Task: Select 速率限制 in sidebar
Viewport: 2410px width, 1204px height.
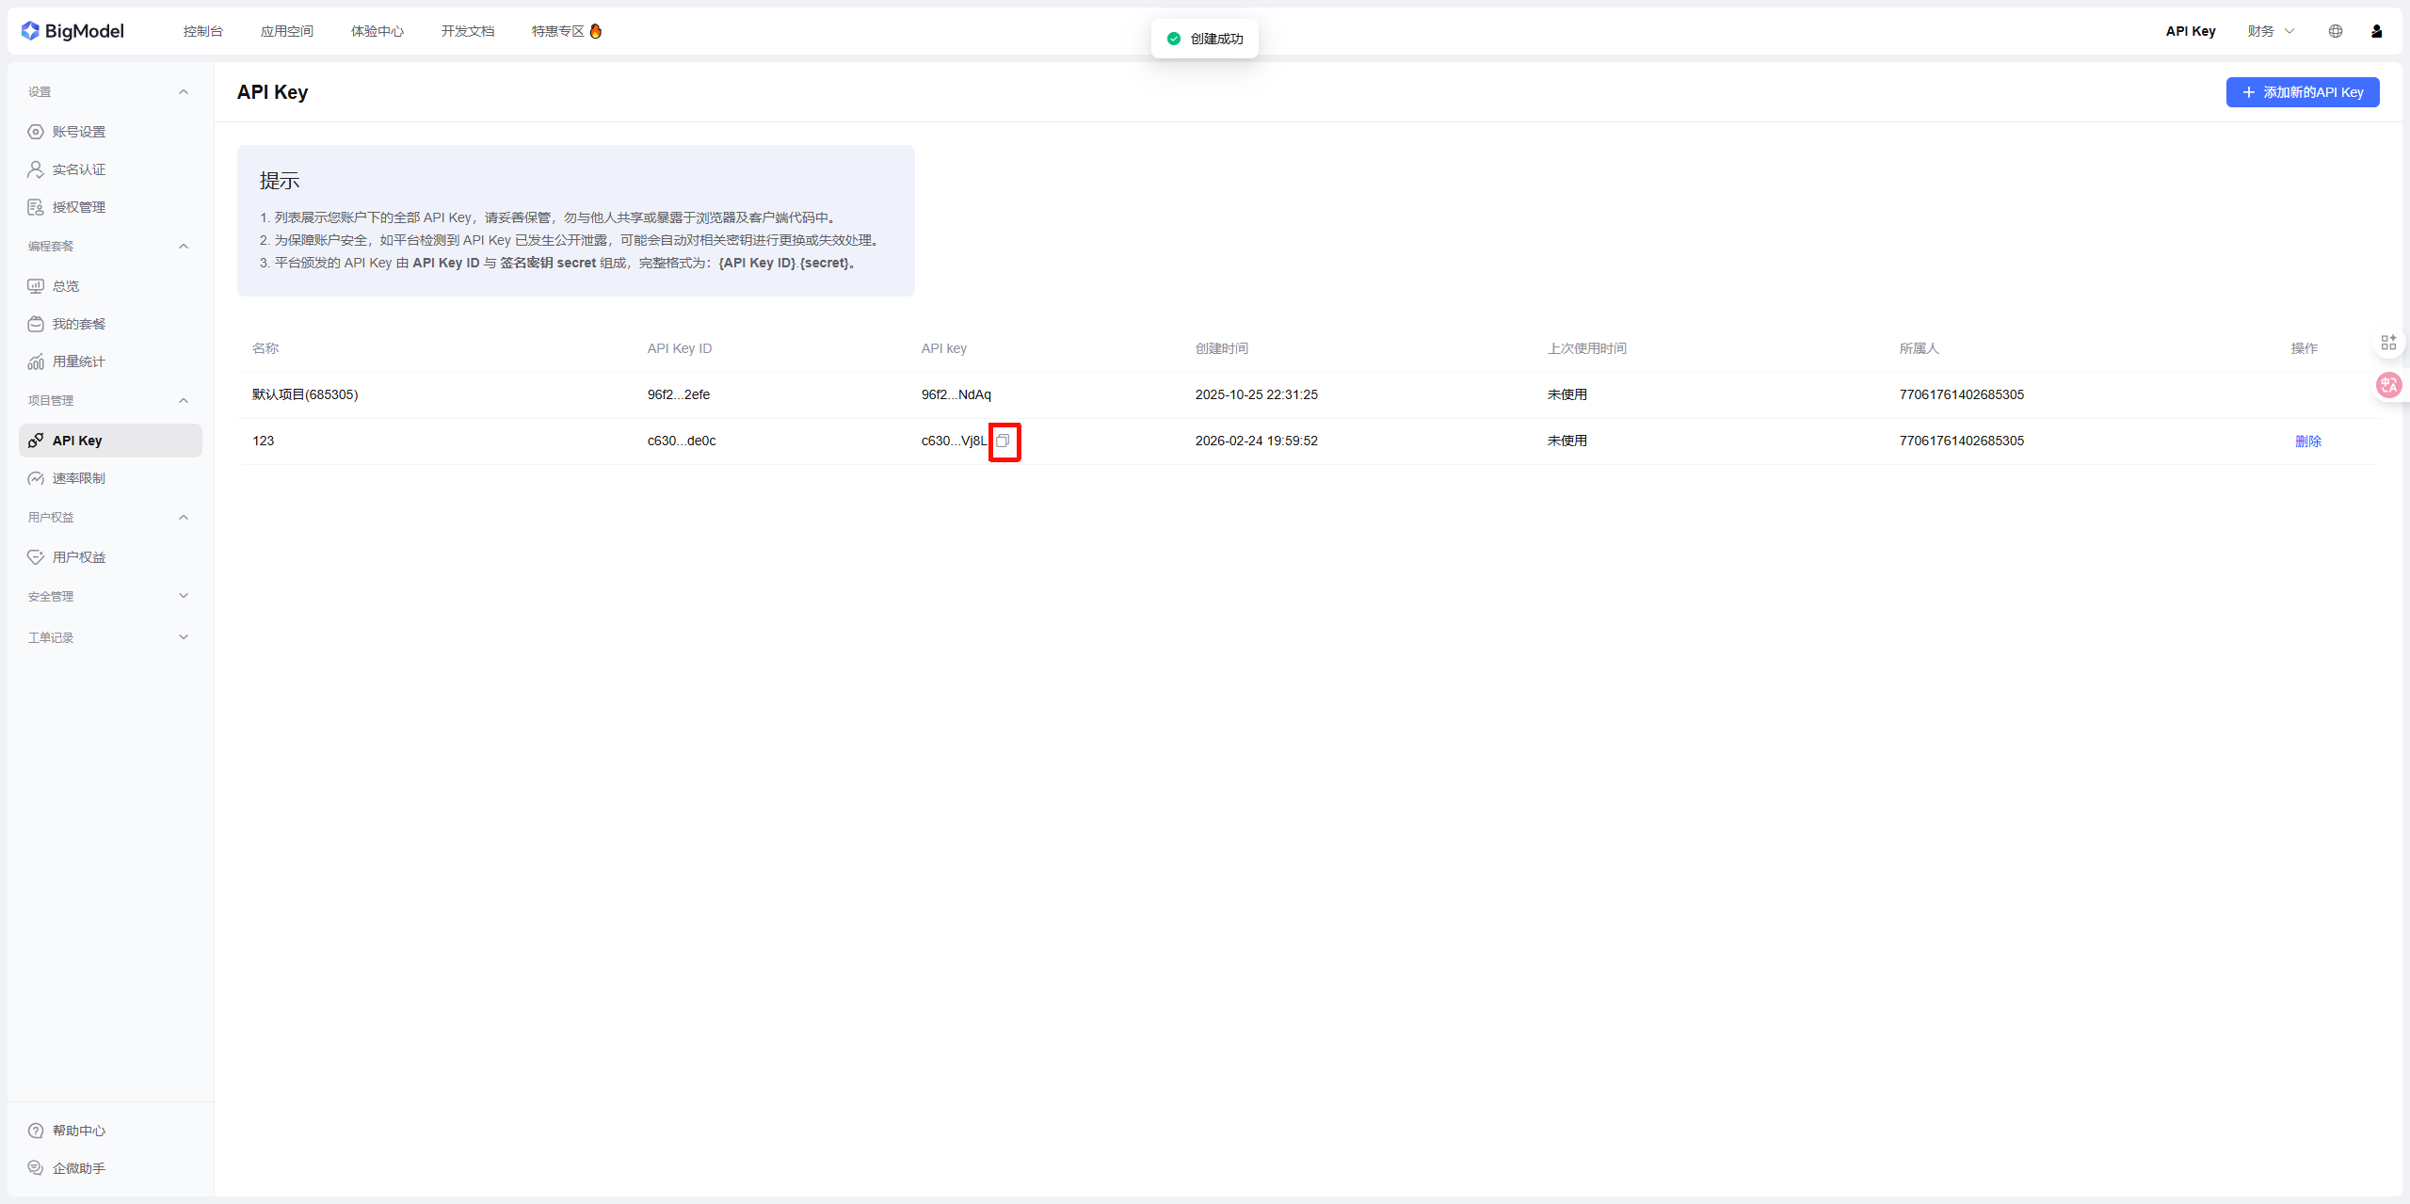Action: click(78, 478)
